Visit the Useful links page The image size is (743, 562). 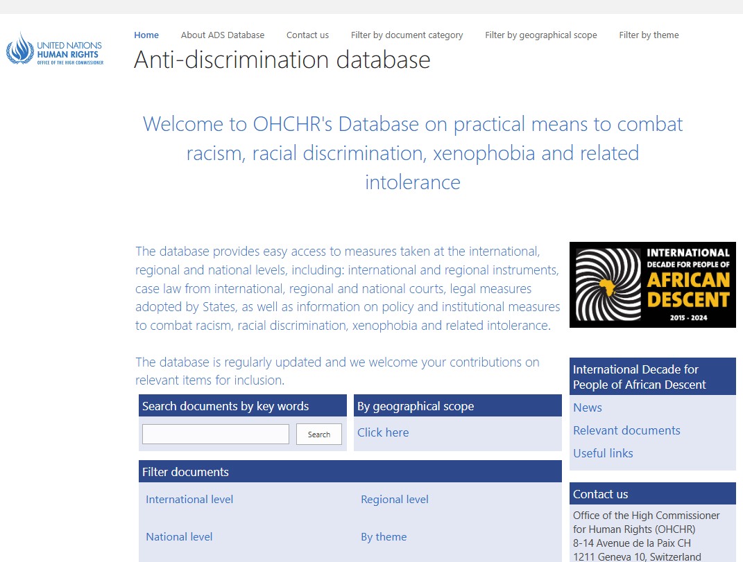(x=603, y=453)
